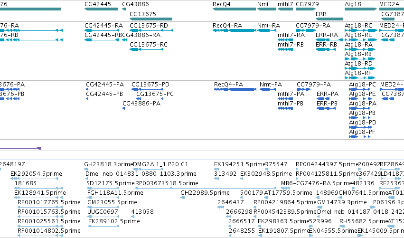Click the mthl7-RB transcript label
The height and width of the screenshot is (238, 404).
pyautogui.click(x=291, y=45)
